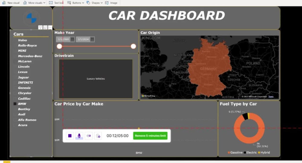Click the 96 (92.31%) data label
The width and height of the screenshot is (302, 163).
point(262,145)
